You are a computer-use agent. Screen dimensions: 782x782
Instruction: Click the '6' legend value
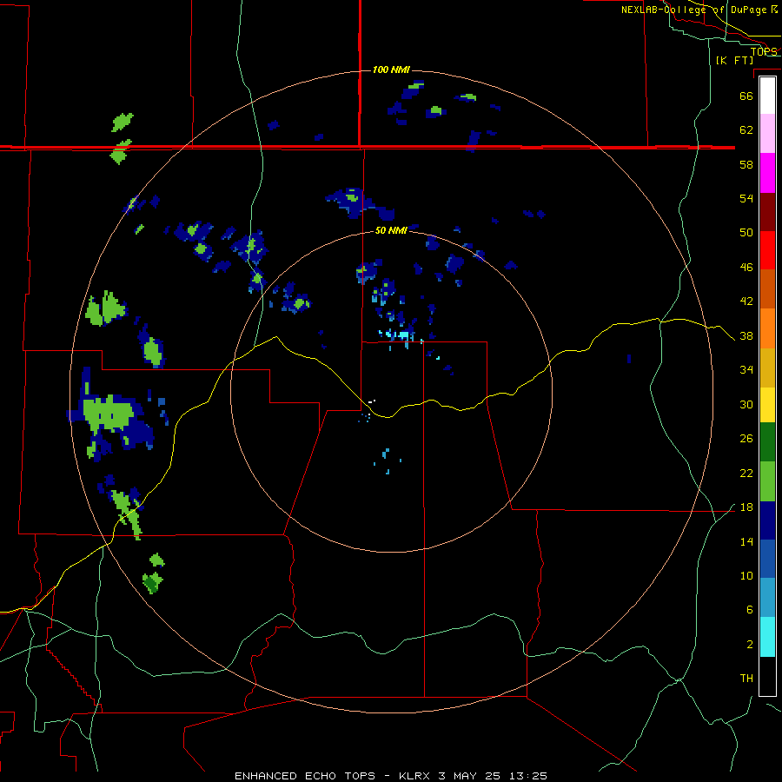coord(750,610)
